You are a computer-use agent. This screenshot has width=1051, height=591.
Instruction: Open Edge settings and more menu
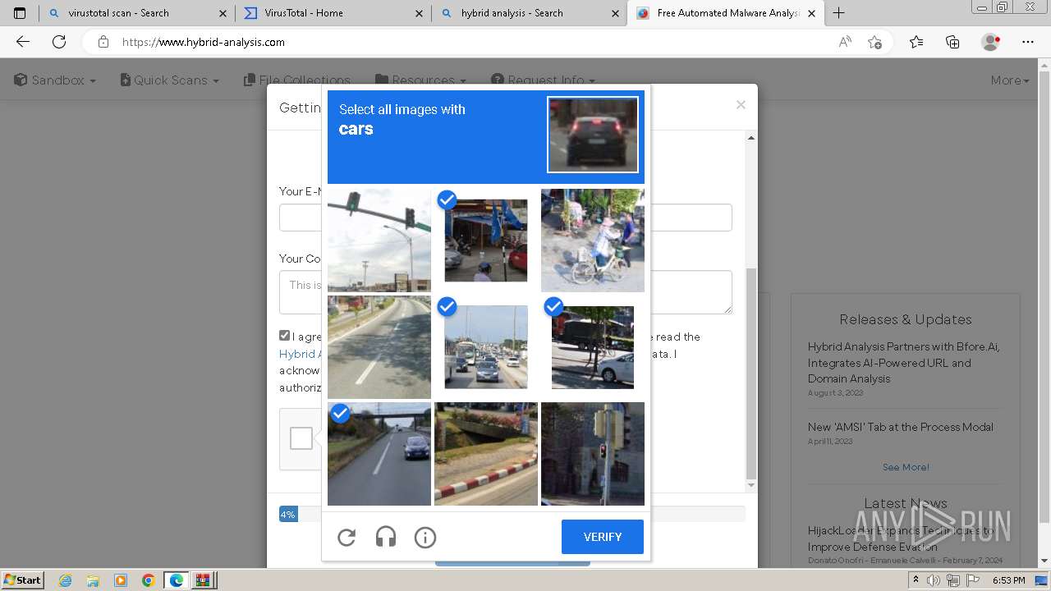tap(1028, 42)
